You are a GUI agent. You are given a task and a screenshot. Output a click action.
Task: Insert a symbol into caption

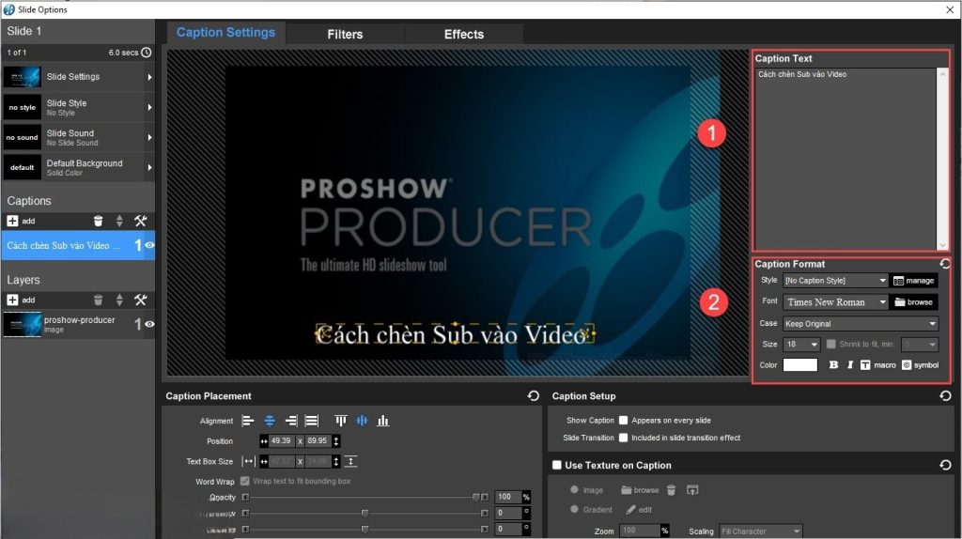coord(920,365)
